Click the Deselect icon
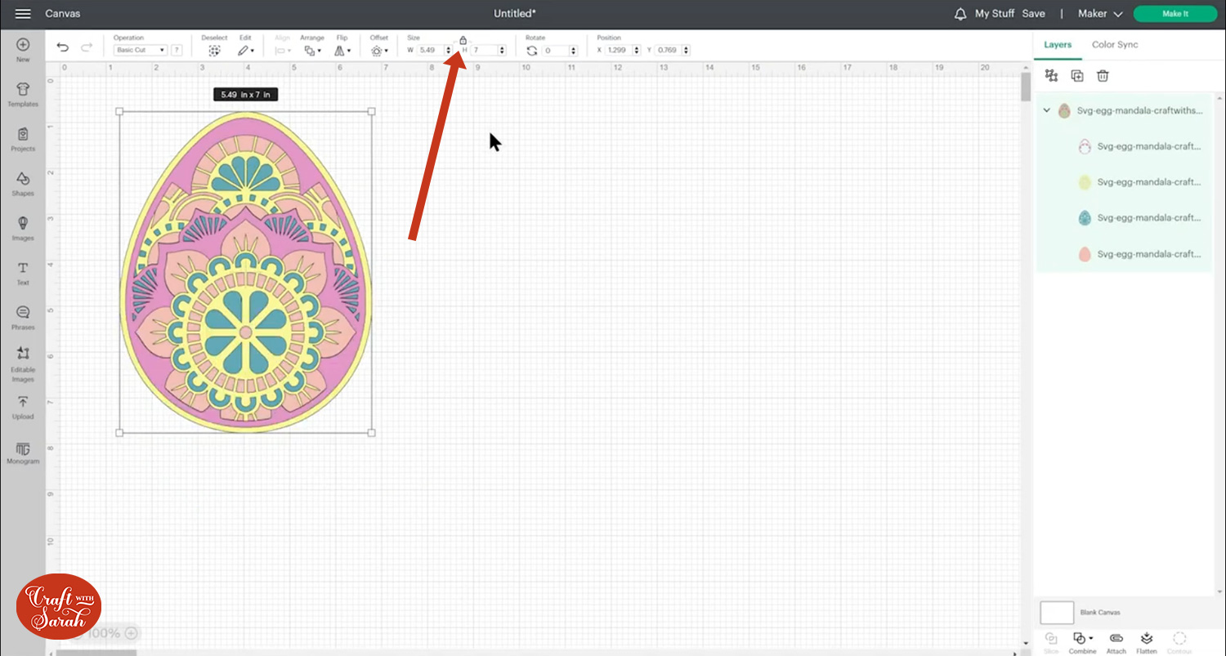The image size is (1226, 656). pos(214,50)
